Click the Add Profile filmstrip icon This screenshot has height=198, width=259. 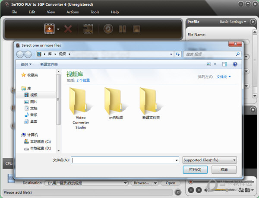[x=88, y=29]
